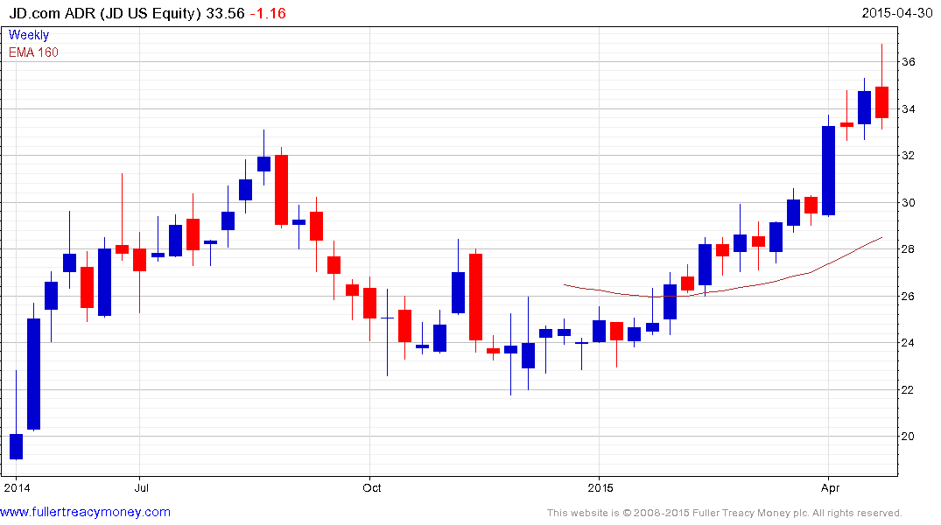
Task: Select the x-axis label 2014
Action: coord(17,487)
